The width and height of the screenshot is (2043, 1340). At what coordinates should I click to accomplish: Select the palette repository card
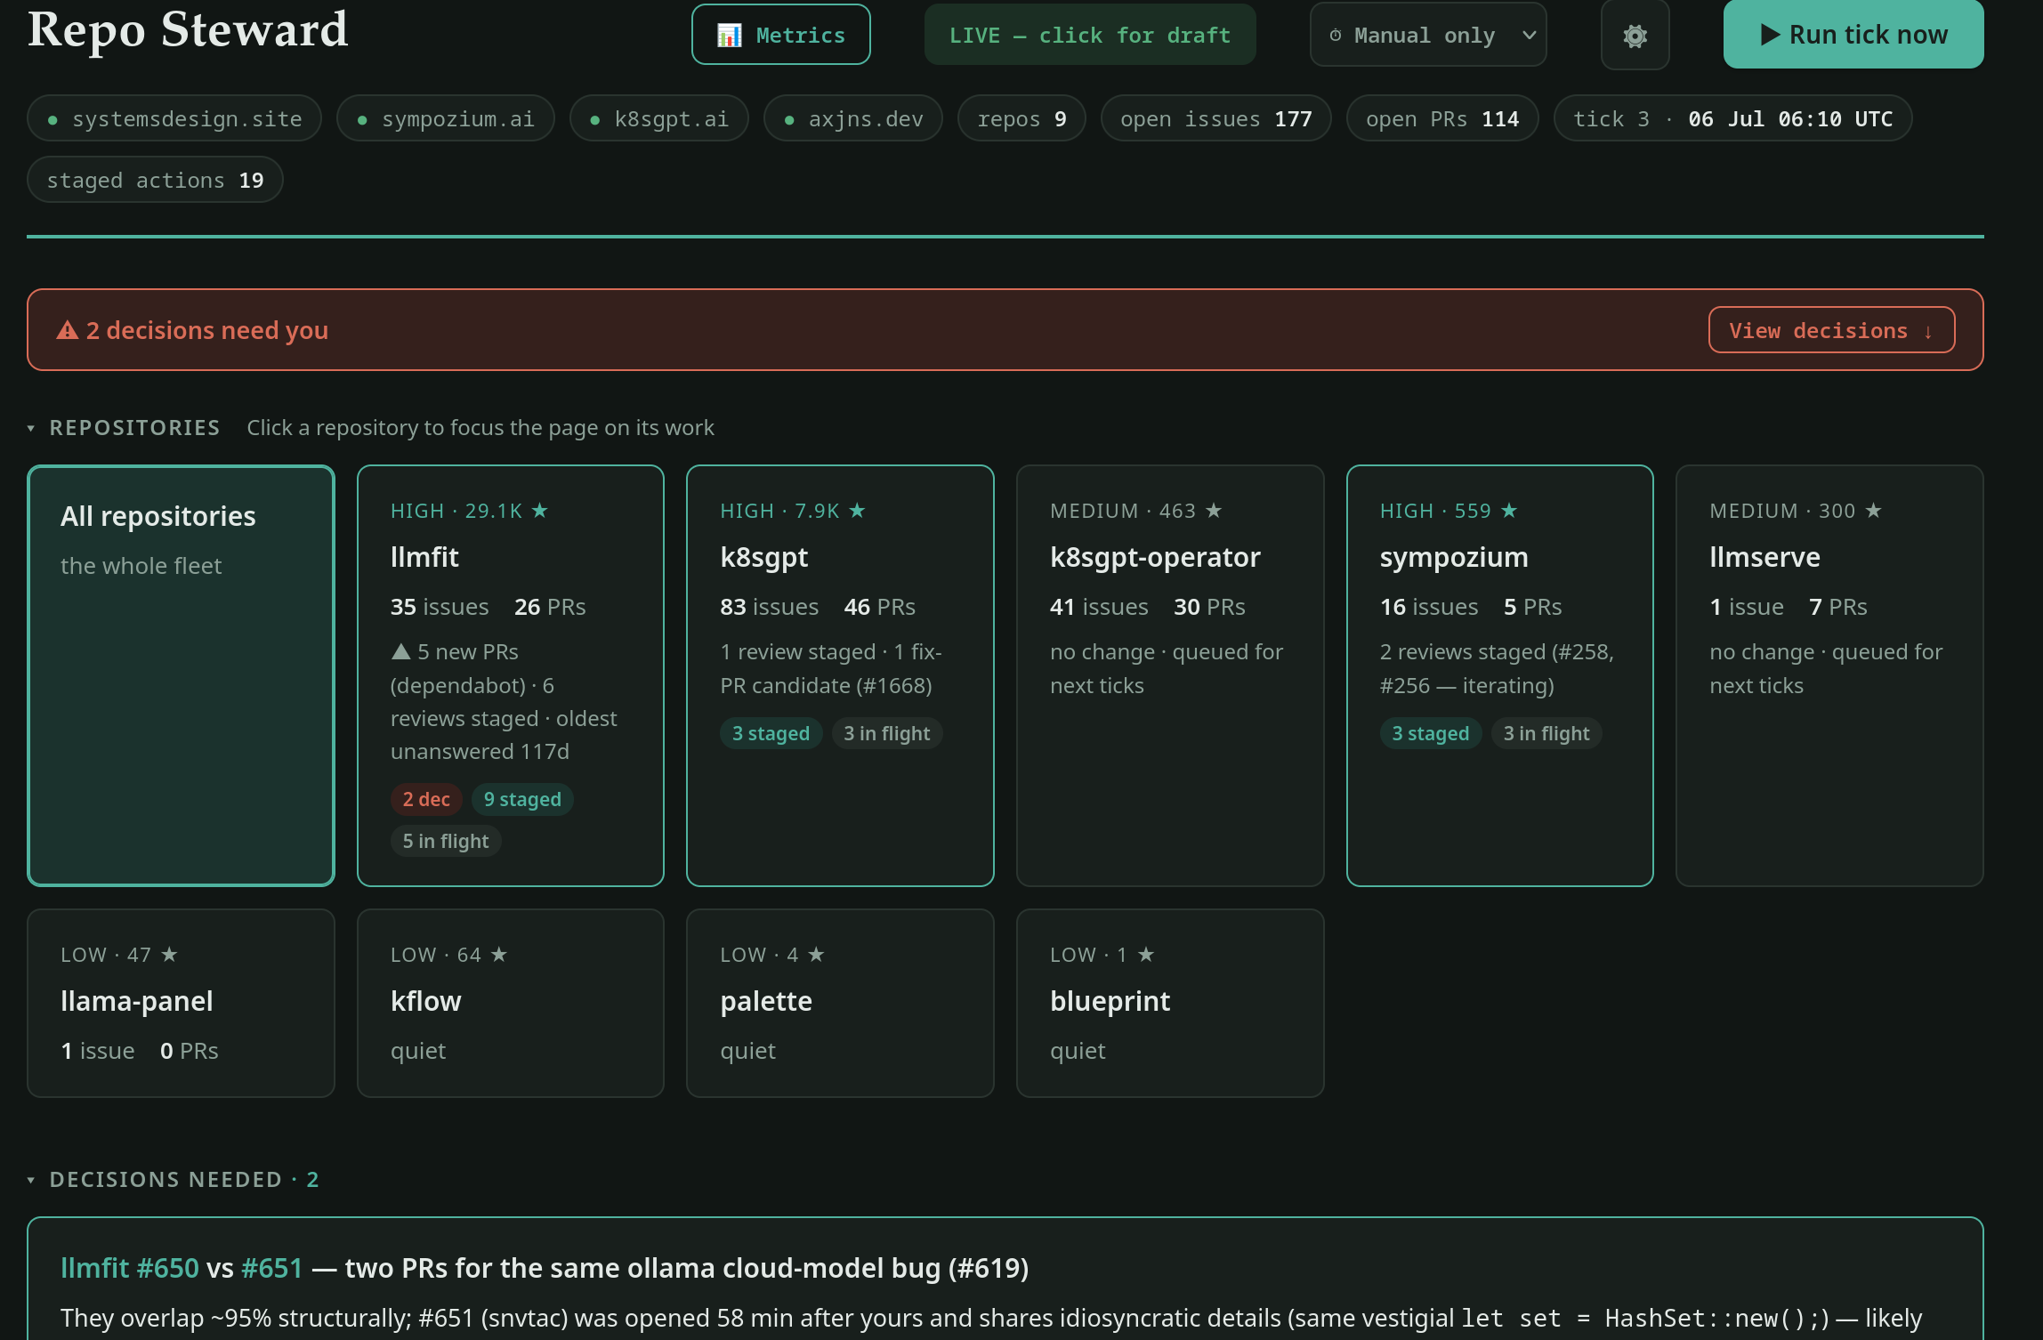click(840, 1003)
